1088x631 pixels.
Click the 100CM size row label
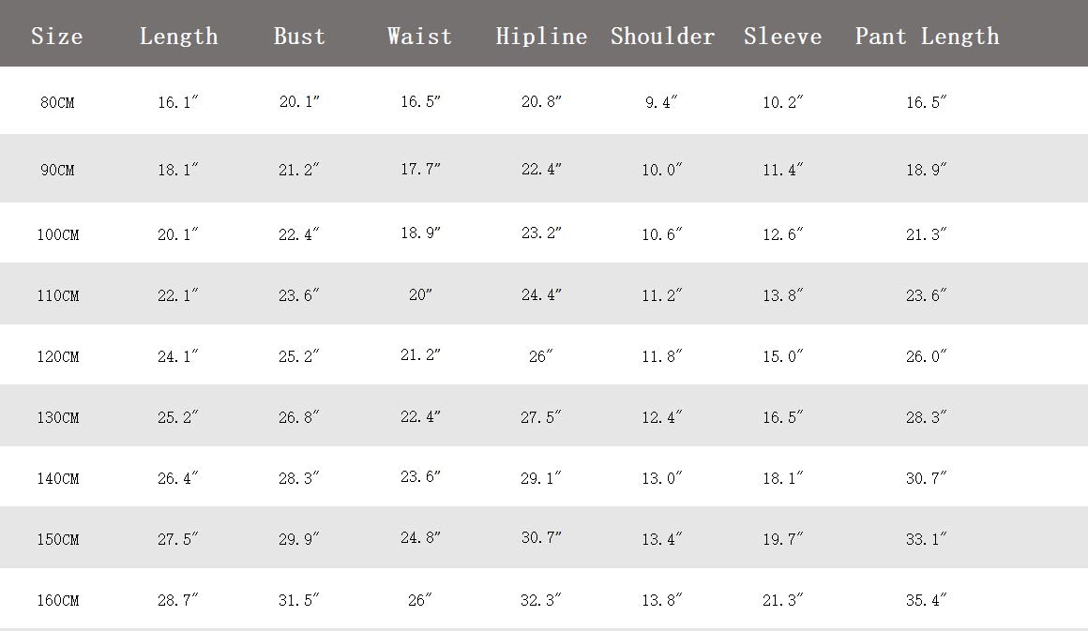click(57, 235)
